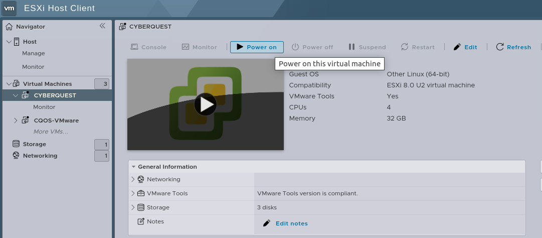Click the Edit notes link
This screenshot has width=542, height=238.
[291, 223]
